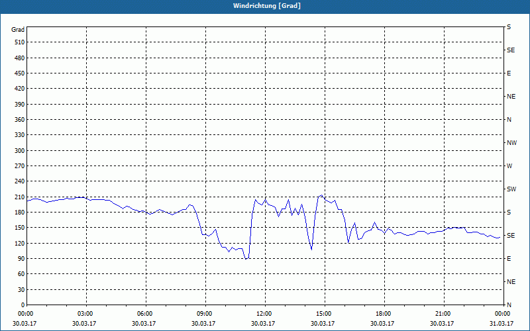This screenshot has width=530, height=331.
Task: Select the 00:00 label above 31.03.17
Action: (502, 314)
